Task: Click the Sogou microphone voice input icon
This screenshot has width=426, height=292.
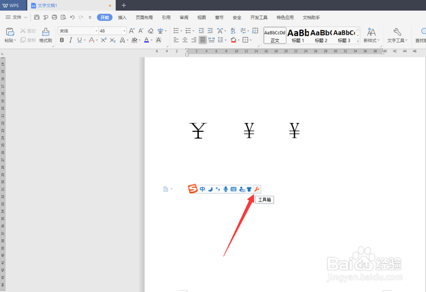Action: click(225, 189)
